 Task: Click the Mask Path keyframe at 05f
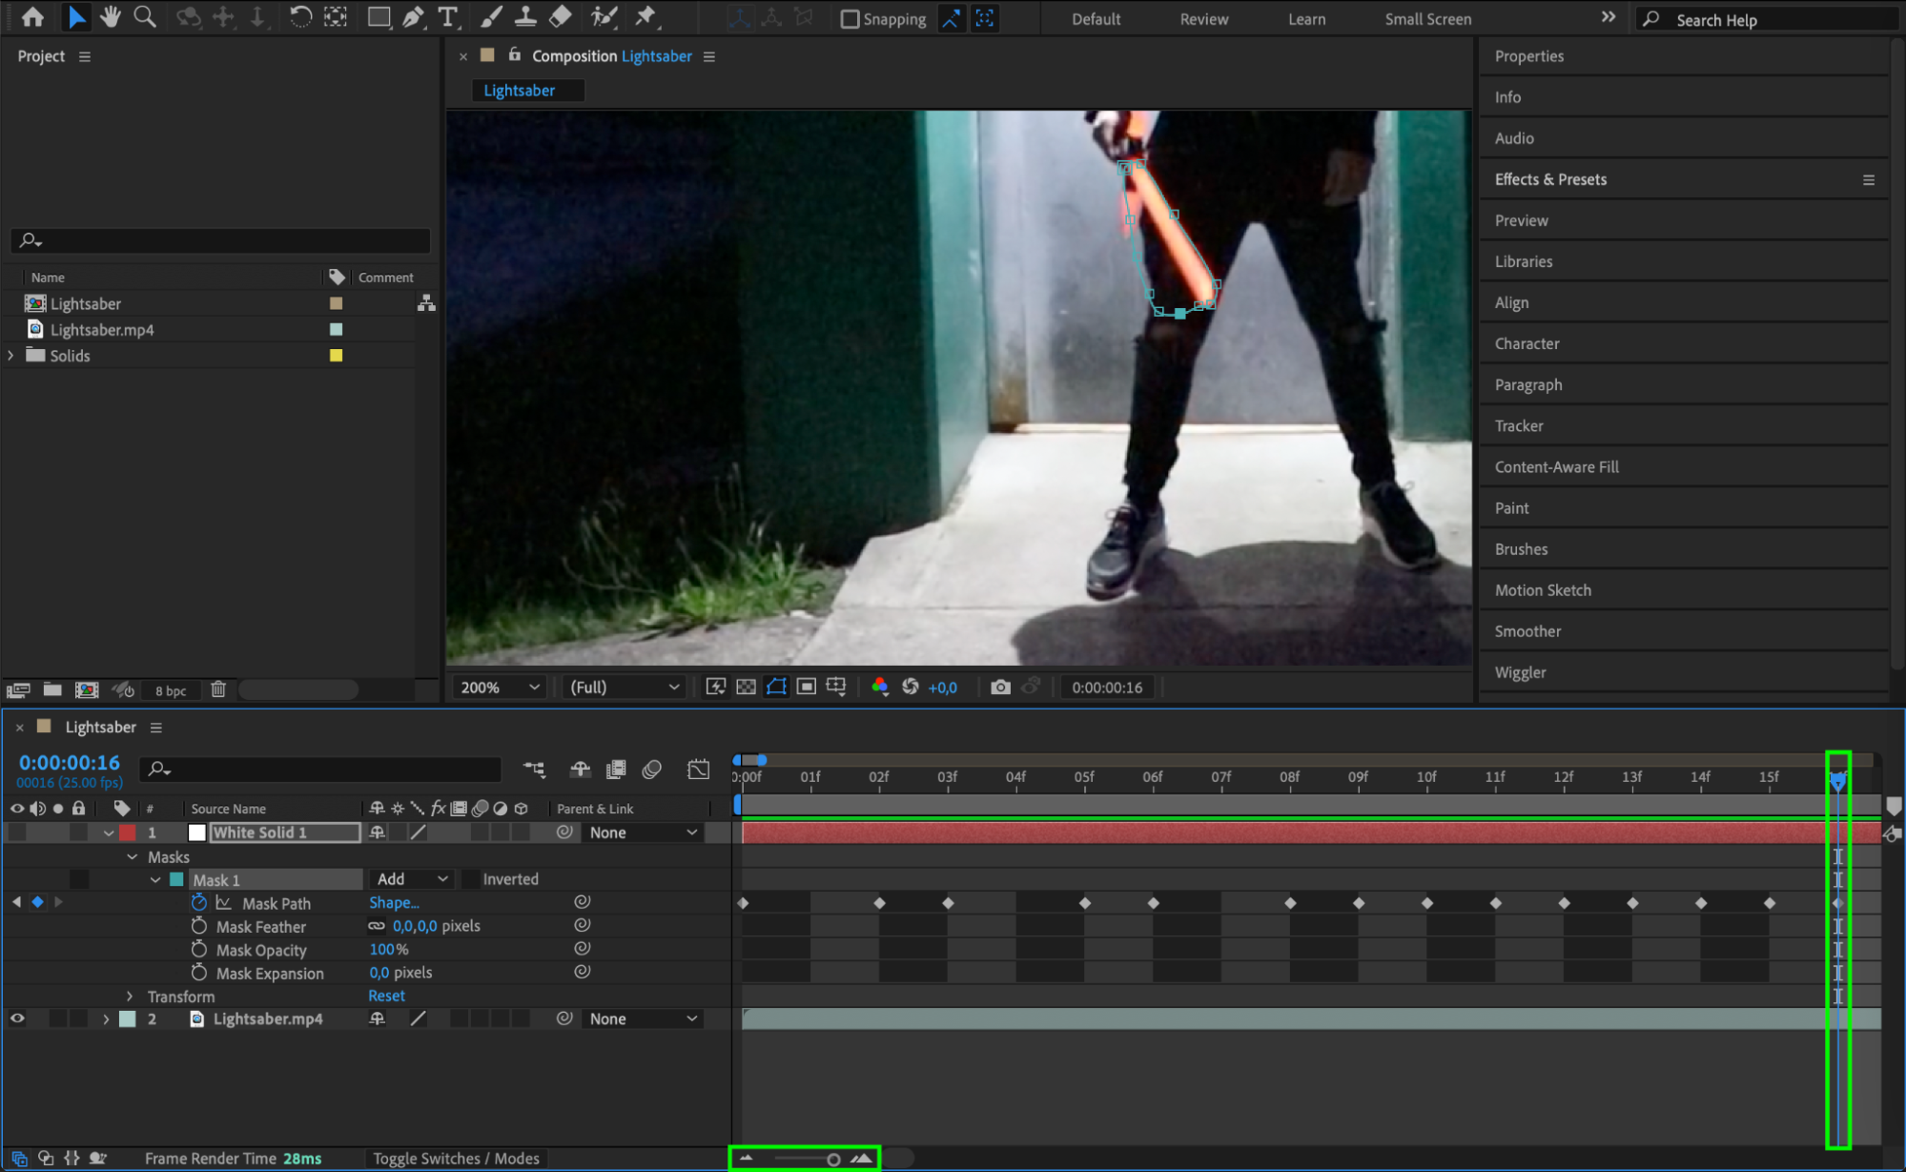(1085, 902)
